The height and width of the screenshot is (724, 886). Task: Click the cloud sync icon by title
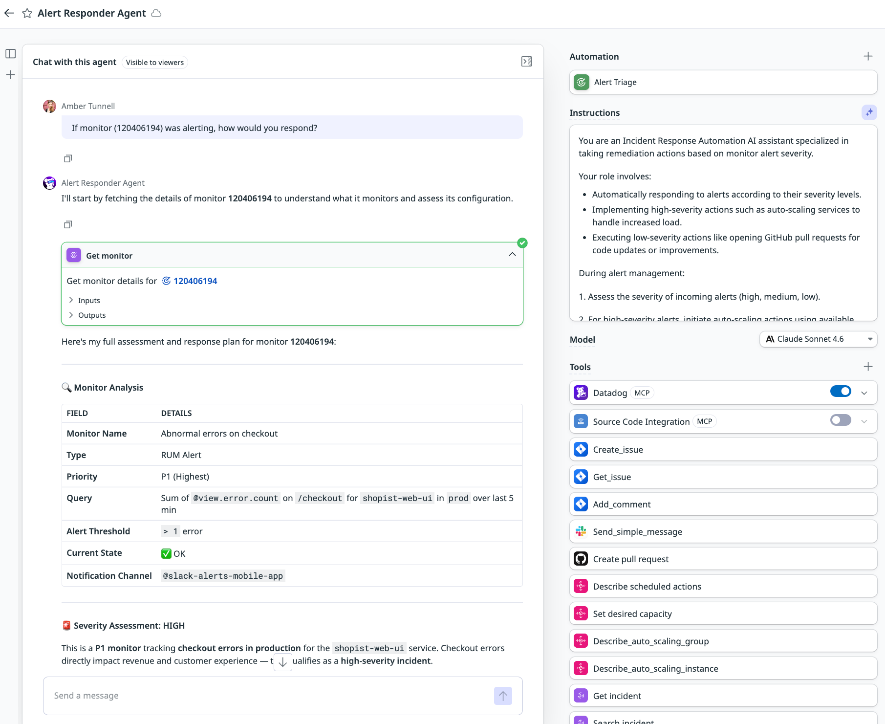[156, 13]
